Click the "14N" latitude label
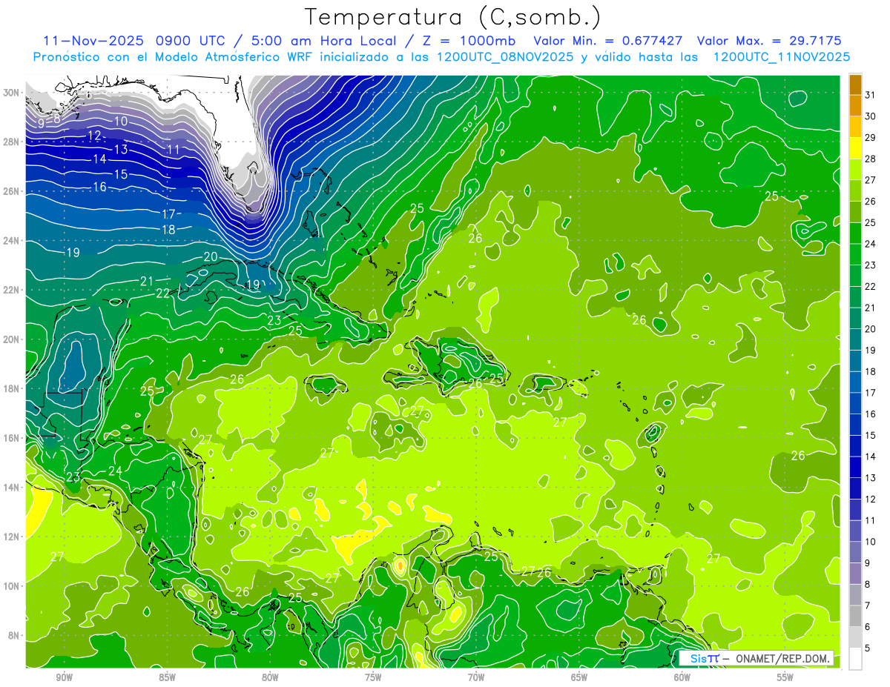 12,487
